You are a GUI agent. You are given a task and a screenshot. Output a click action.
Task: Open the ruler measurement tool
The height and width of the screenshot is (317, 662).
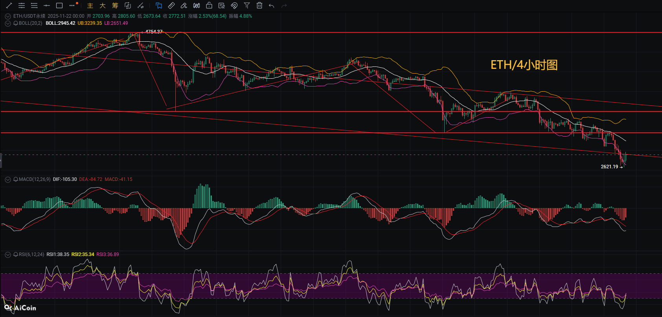click(x=171, y=6)
